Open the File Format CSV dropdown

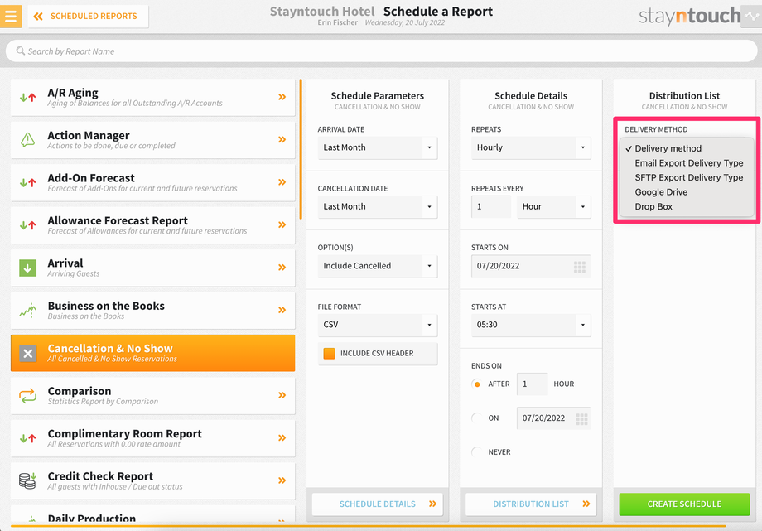click(378, 325)
